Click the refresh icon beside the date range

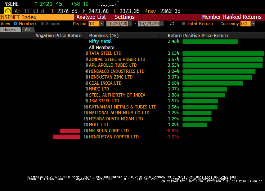pyautogui.click(x=172, y=24)
